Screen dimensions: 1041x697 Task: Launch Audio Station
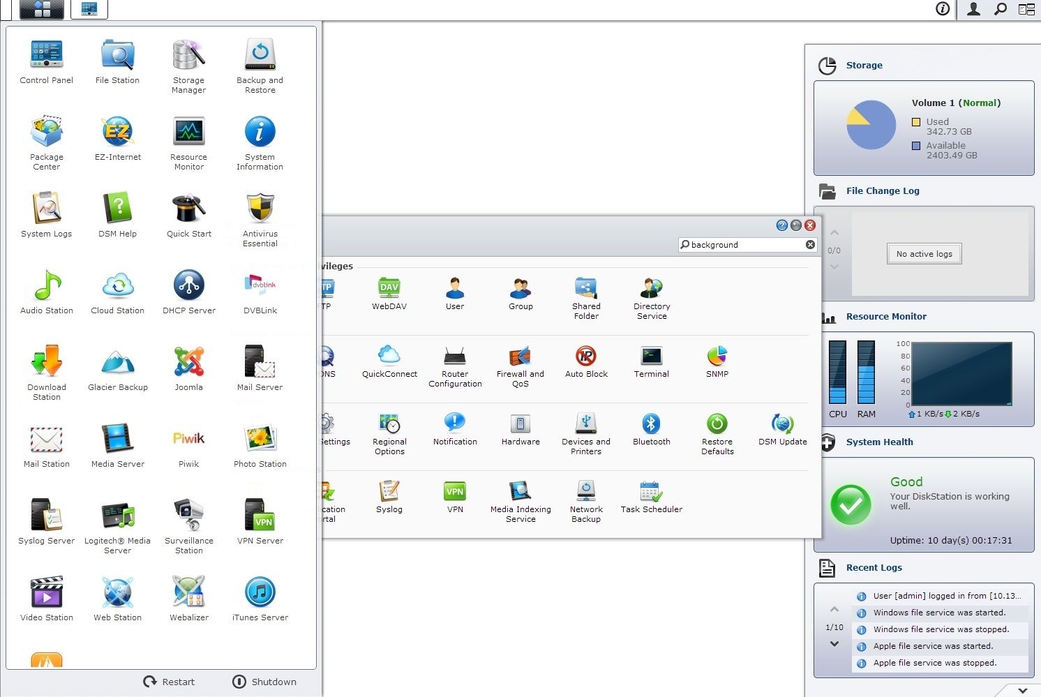(47, 292)
